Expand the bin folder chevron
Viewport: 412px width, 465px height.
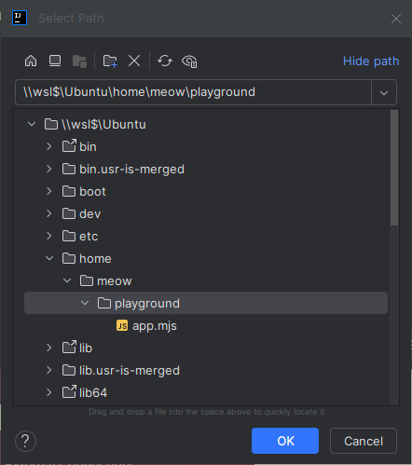(49, 146)
